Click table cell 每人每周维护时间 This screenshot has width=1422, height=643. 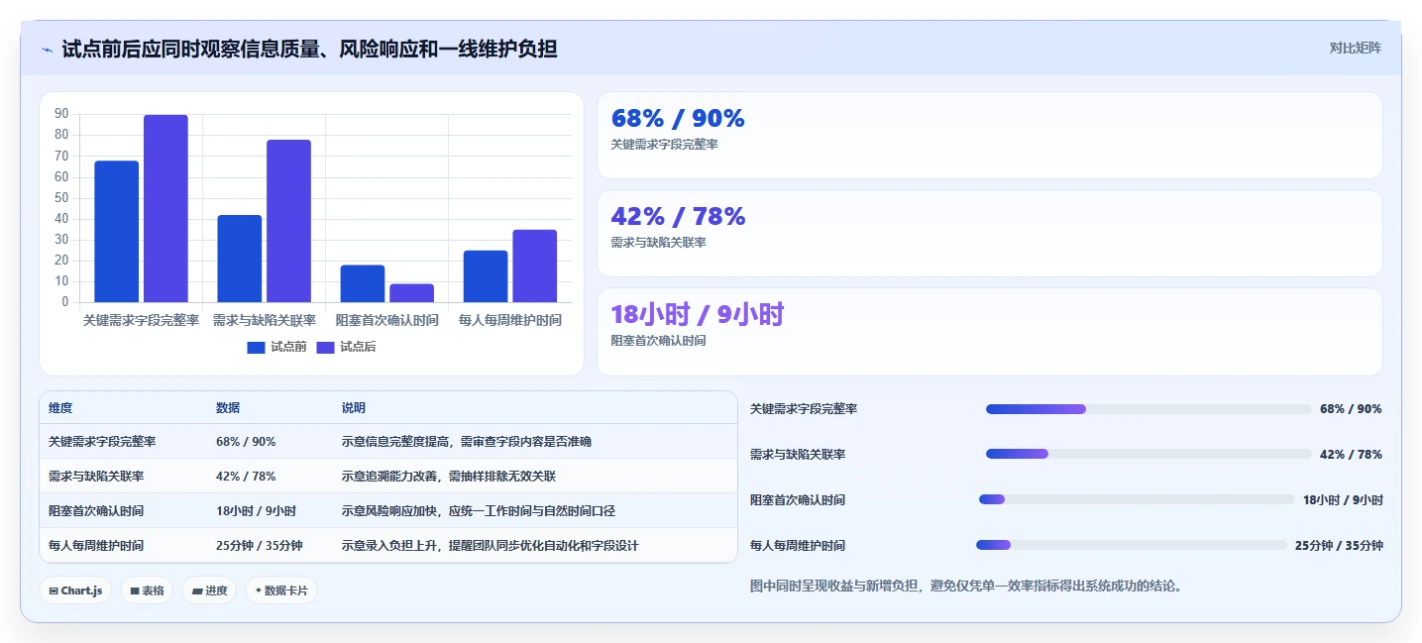(96, 546)
